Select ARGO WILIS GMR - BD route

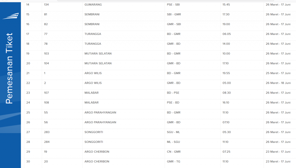[x=174, y=83]
